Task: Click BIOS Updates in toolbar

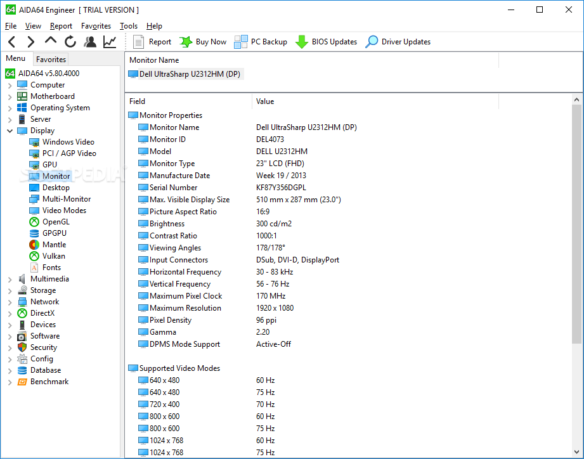Action: [327, 42]
